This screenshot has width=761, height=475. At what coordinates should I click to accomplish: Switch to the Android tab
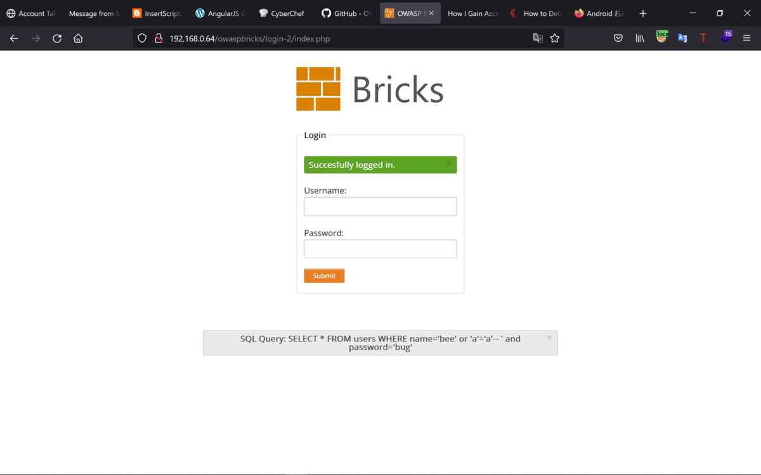[x=599, y=13]
